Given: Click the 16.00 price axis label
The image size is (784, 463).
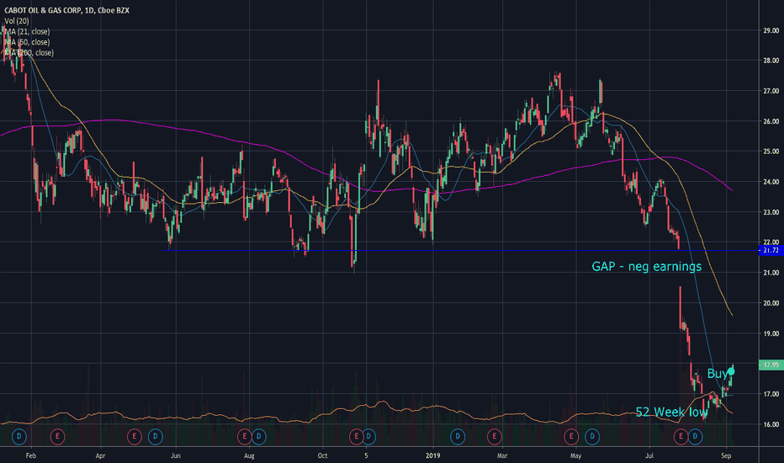Looking at the screenshot, I should pyautogui.click(x=771, y=424).
